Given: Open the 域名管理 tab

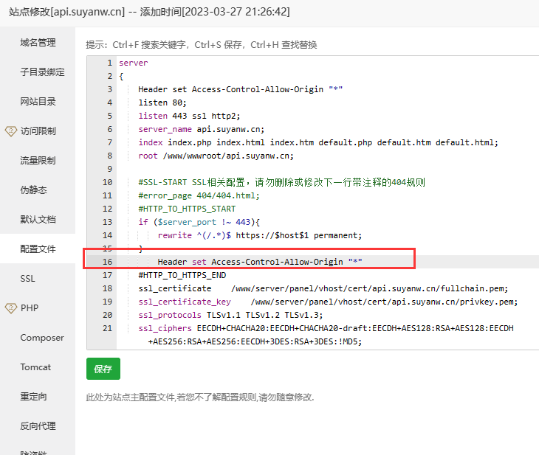Looking at the screenshot, I should pos(38,43).
